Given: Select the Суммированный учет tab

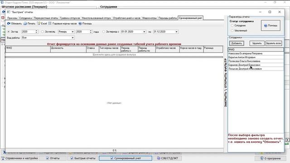Looking at the screenshot, I should click(x=190, y=18).
